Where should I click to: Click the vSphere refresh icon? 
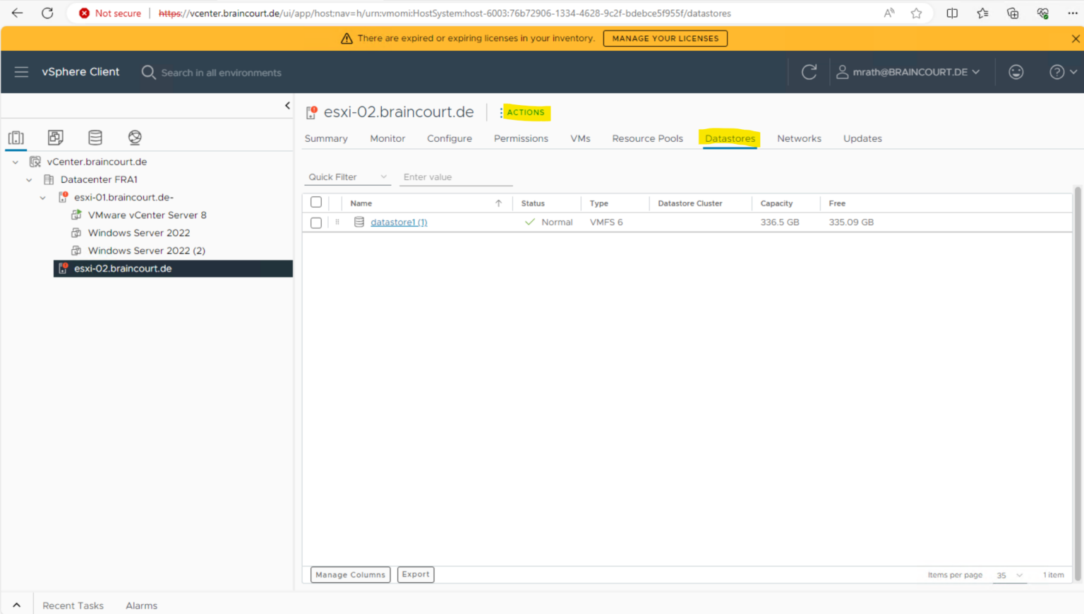pyautogui.click(x=809, y=72)
